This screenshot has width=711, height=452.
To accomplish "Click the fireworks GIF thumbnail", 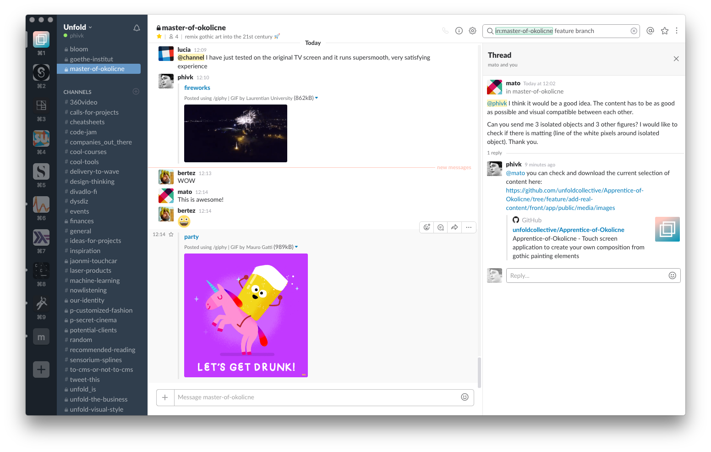I will pos(235,133).
